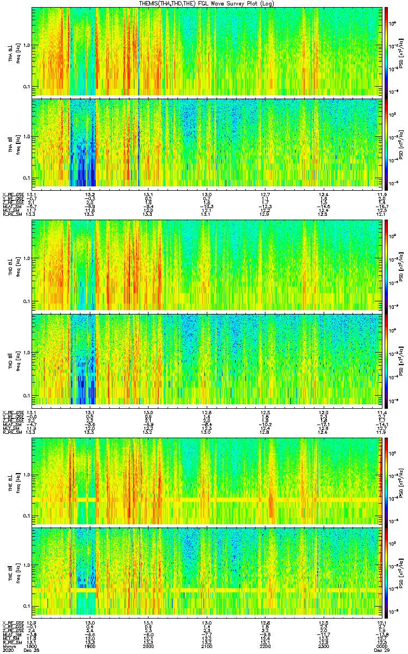
Task: Click the '1.0' frequency tick of THD B-perpendicular panel
Action: (x=27, y=258)
